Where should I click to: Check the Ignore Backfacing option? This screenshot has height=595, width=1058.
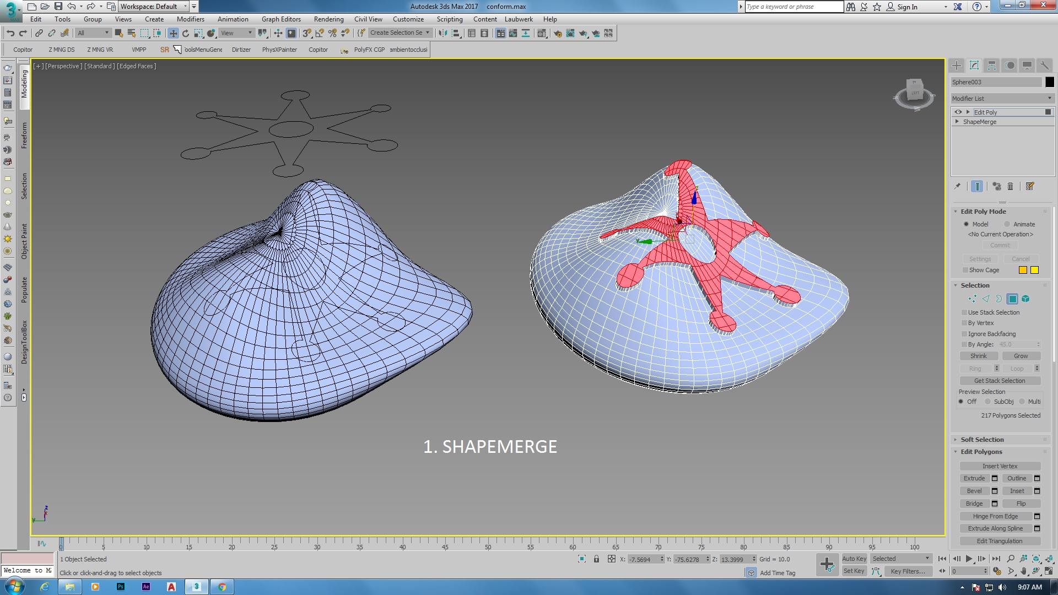[x=965, y=334]
